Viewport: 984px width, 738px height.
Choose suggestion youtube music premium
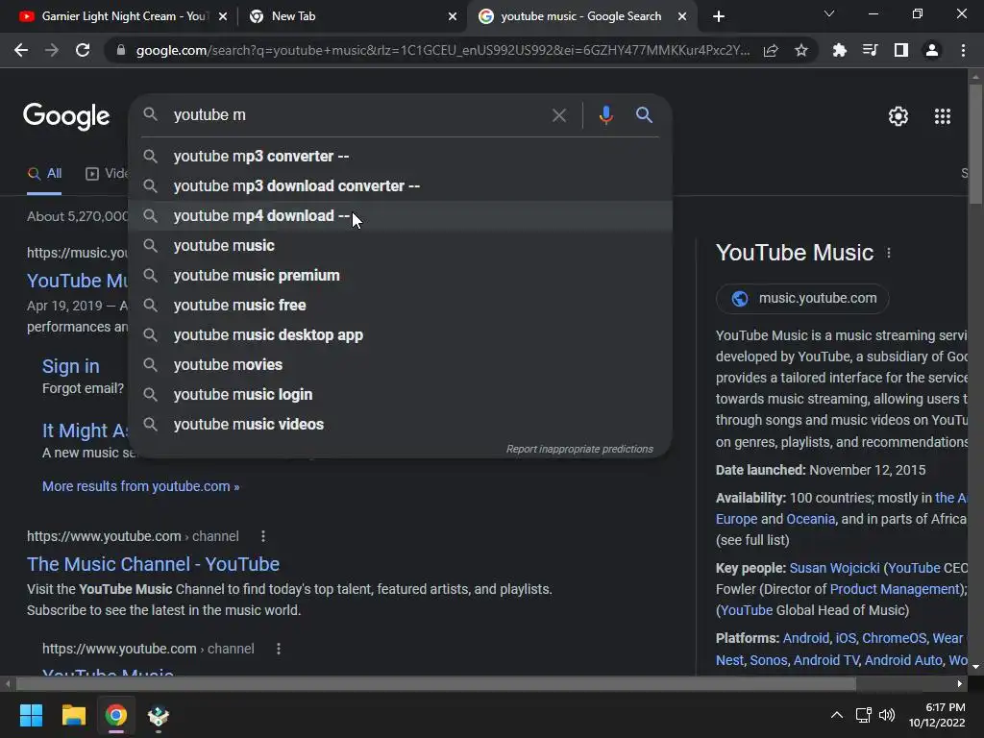pyautogui.click(x=401, y=276)
